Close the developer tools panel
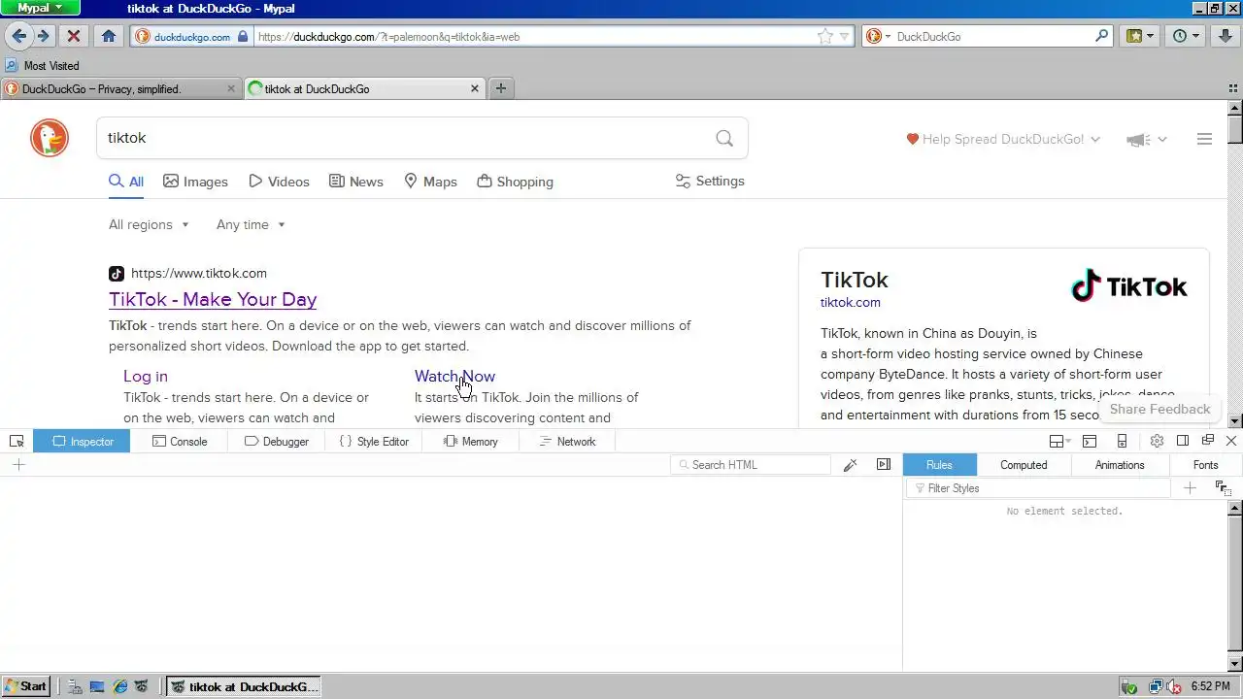This screenshot has width=1243, height=699. tap(1231, 441)
